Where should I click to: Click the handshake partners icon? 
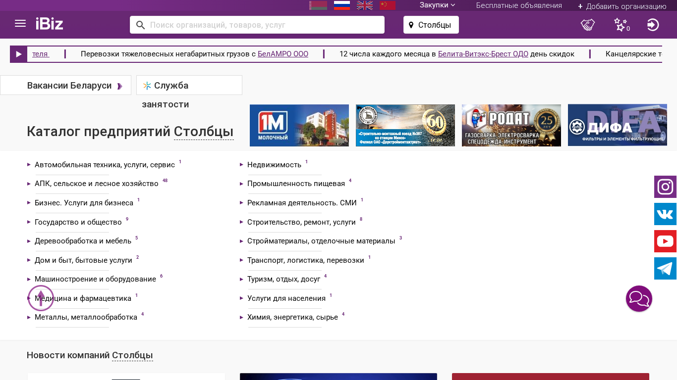pyautogui.click(x=587, y=25)
